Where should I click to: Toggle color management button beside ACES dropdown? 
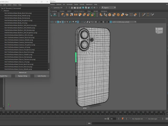coord(111,22)
